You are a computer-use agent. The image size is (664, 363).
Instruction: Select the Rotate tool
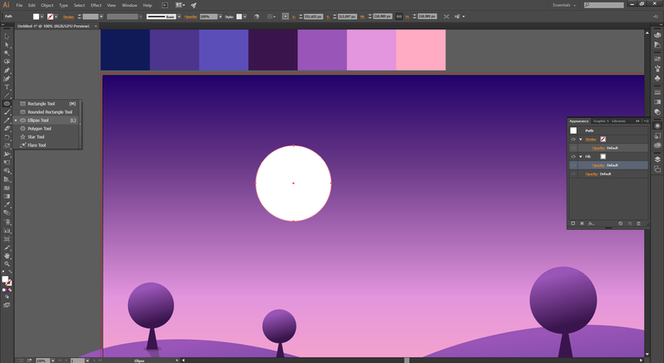[x=6, y=137]
